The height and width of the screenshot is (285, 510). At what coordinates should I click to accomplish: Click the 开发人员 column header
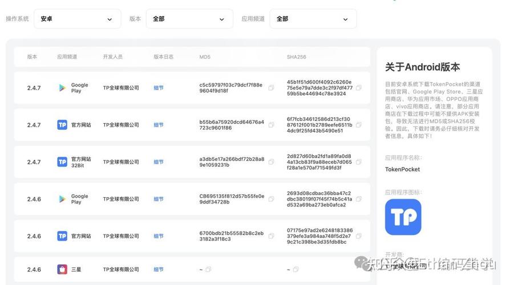(x=113, y=57)
